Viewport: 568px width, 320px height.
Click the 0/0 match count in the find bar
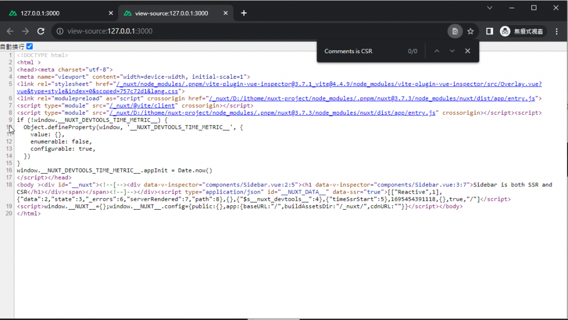tap(413, 52)
